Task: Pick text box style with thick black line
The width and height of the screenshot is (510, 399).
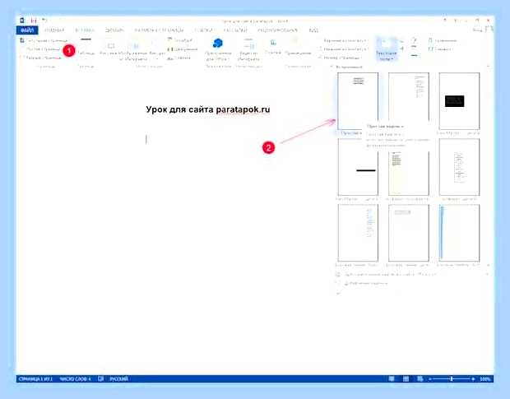Action: pos(358,167)
